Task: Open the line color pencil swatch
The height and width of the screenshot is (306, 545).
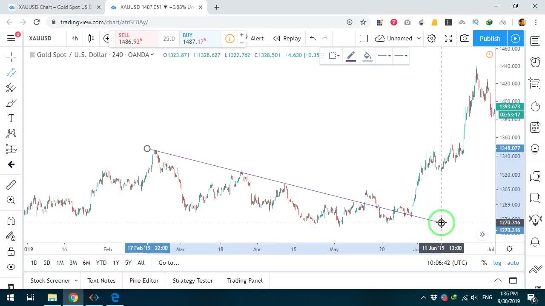Action: 351,56
